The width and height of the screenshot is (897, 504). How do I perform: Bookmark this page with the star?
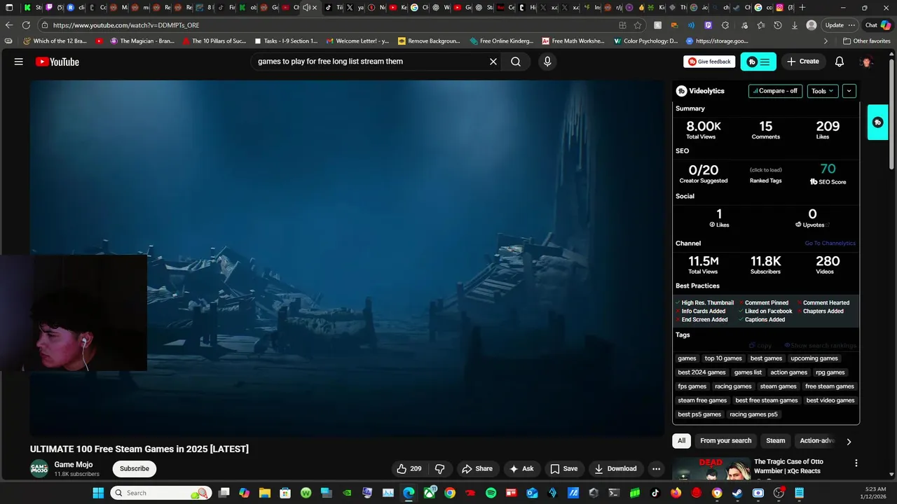638,25
